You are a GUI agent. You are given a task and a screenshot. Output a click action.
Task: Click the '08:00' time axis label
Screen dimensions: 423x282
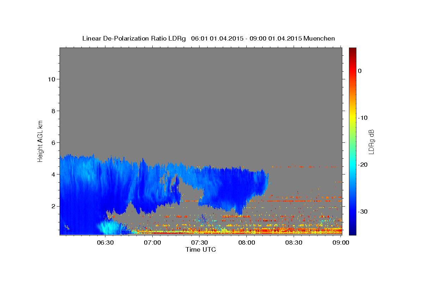247,243
